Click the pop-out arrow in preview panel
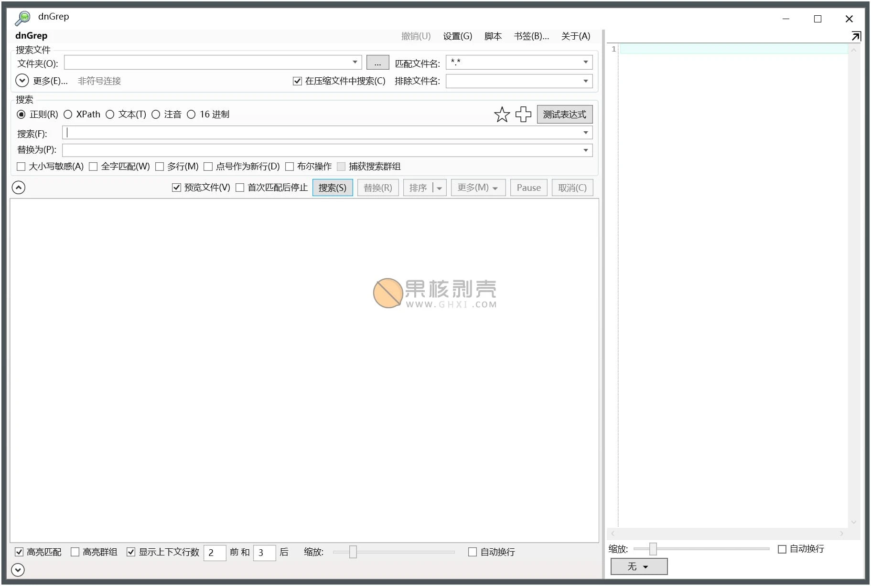Image resolution: width=871 pixels, height=586 pixels. click(x=856, y=35)
